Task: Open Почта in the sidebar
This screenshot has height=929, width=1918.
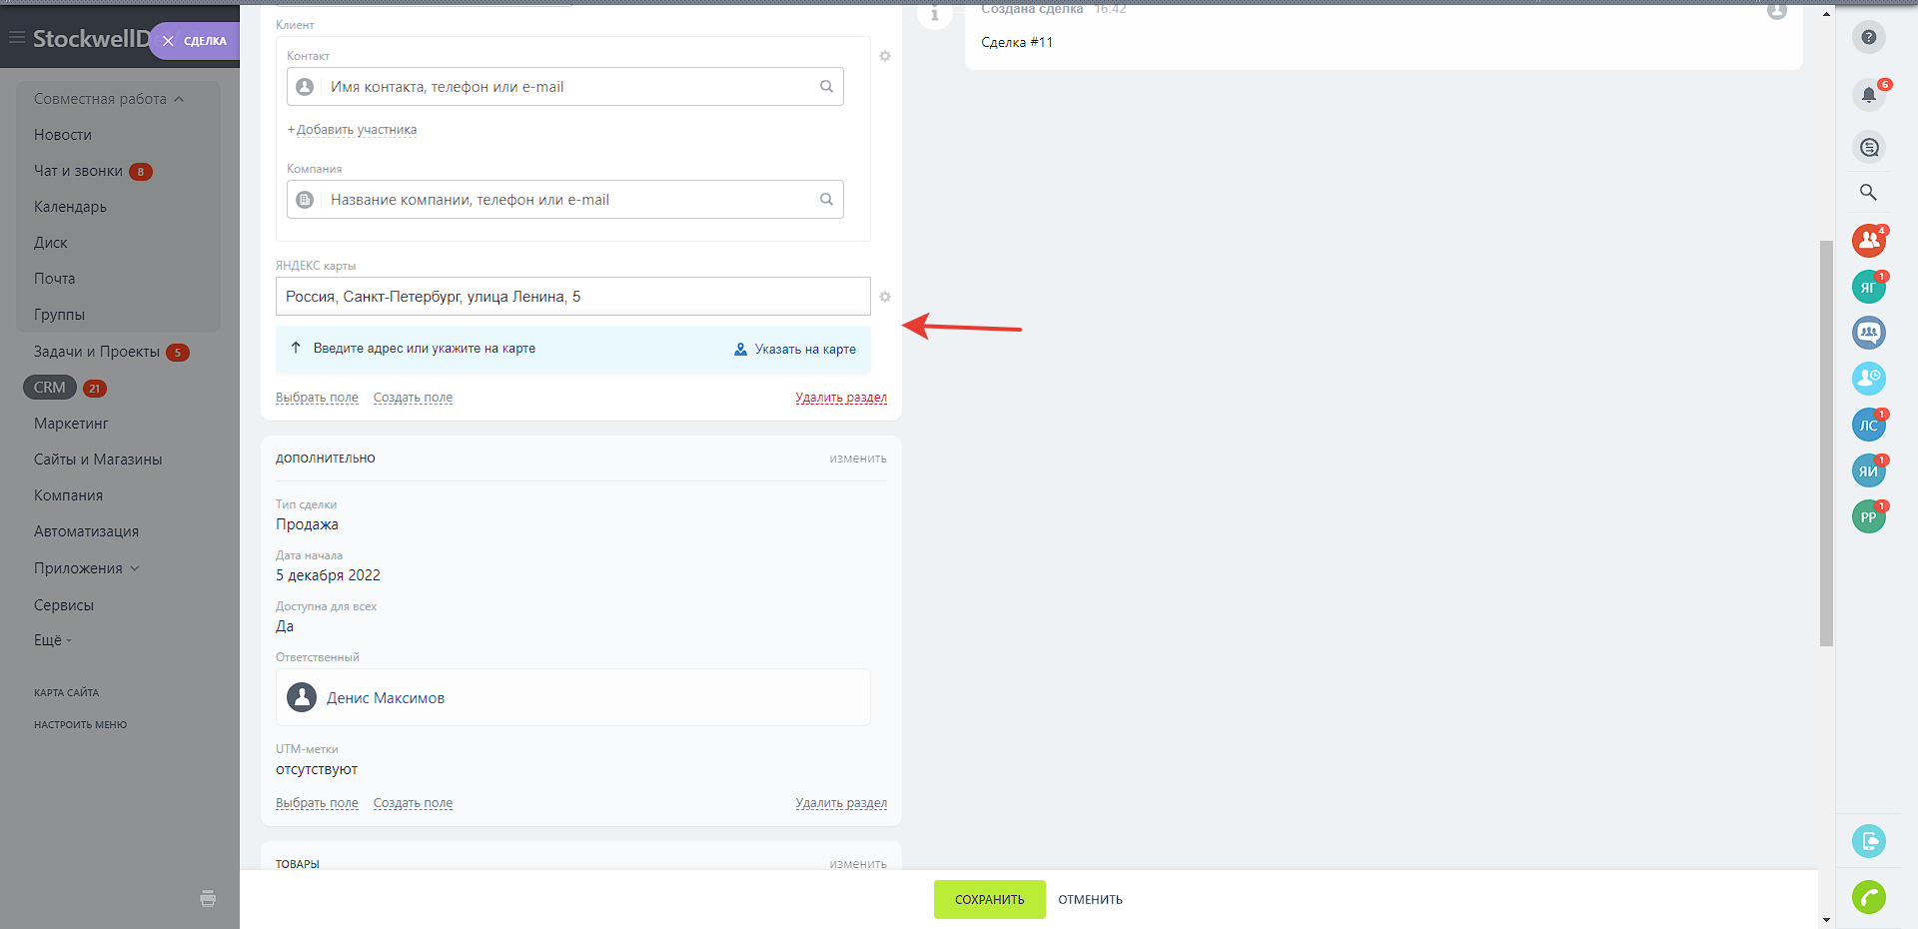Action: 55,279
